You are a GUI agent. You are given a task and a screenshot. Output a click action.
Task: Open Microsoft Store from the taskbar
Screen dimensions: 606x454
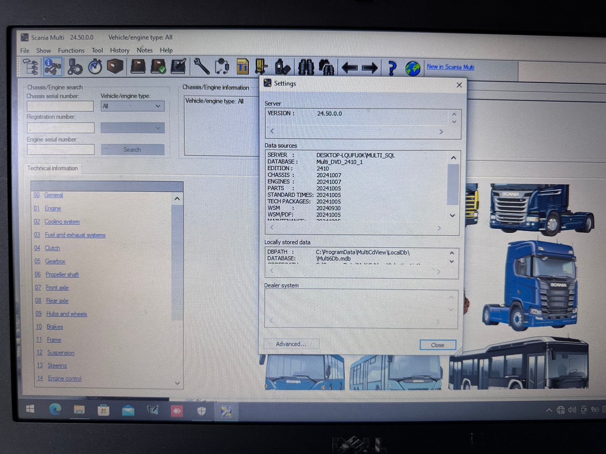pos(103,411)
